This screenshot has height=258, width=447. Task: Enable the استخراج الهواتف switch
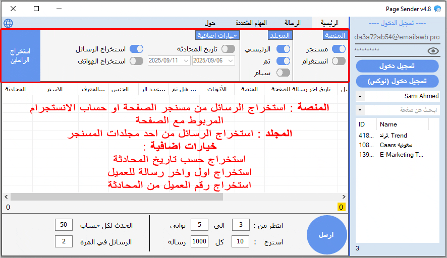(136, 61)
